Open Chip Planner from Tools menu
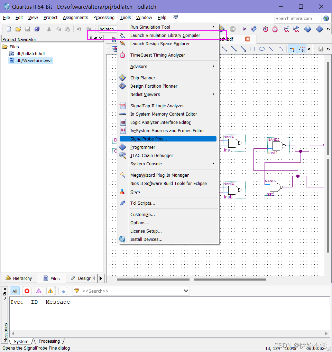The height and width of the screenshot is (352, 332). (168, 78)
